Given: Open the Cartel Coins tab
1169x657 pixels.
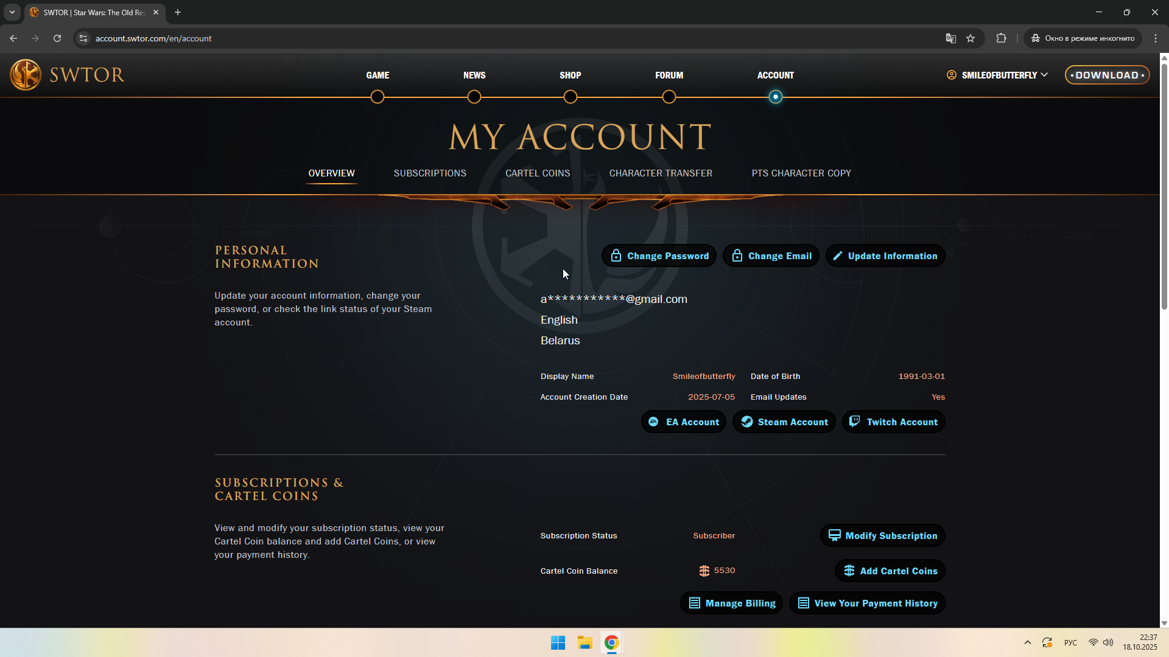Looking at the screenshot, I should (x=538, y=173).
